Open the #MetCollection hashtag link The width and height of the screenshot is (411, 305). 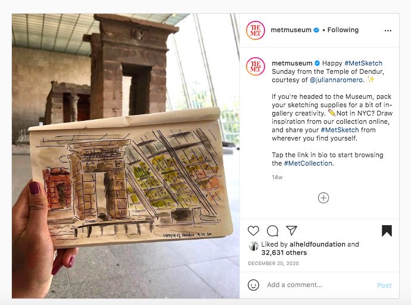(x=309, y=163)
